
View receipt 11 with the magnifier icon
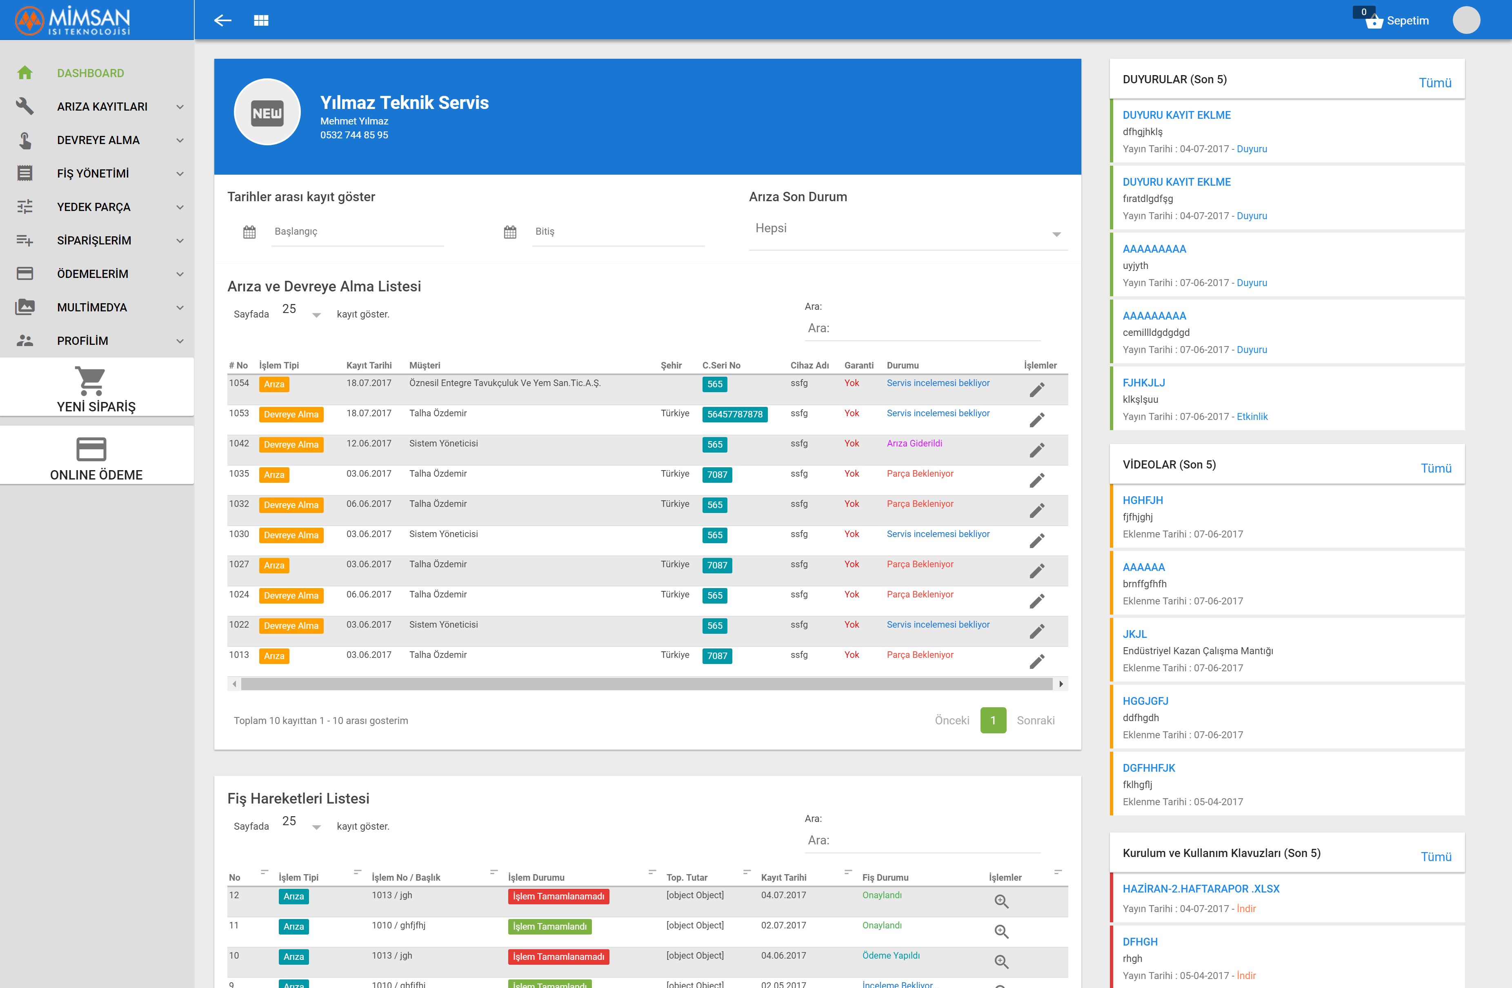[x=1001, y=932]
